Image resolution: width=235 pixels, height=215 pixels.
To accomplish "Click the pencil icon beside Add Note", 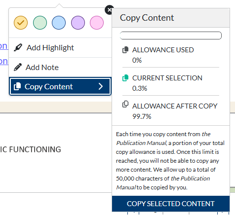I will pyautogui.click(x=18, y=67).
